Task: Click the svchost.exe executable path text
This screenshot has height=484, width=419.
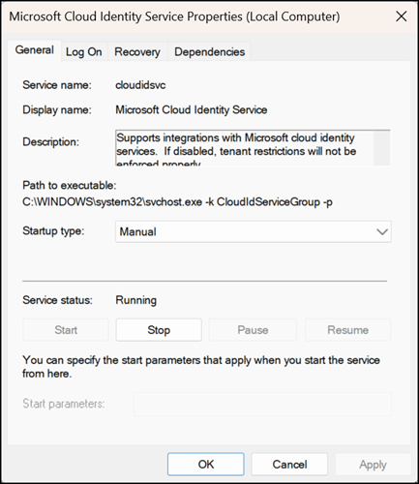Action: (x=177, y=202)
